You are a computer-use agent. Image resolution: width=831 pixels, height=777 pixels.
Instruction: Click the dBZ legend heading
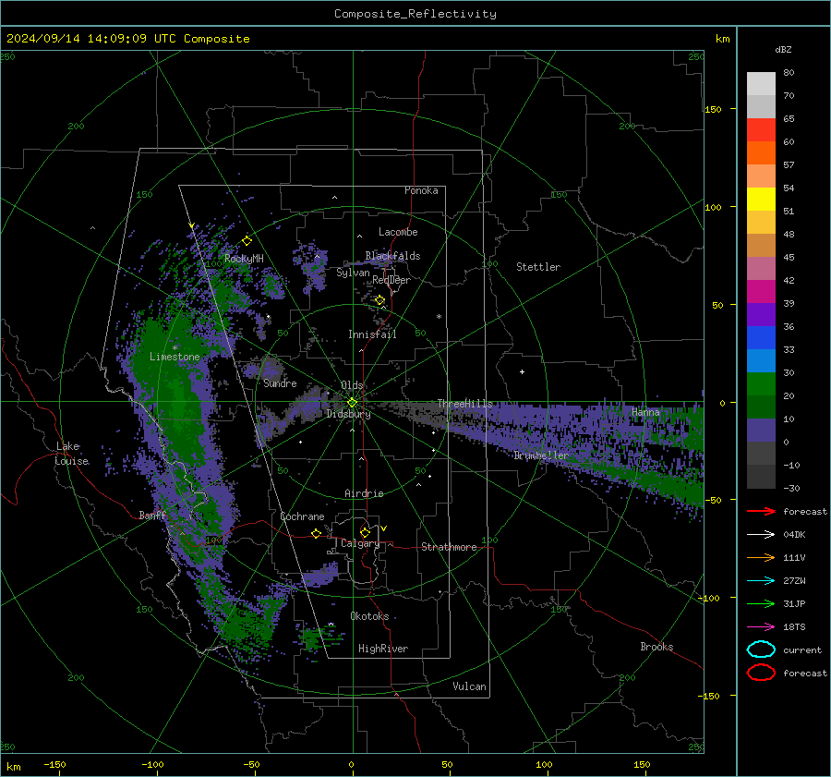point(783,49)
